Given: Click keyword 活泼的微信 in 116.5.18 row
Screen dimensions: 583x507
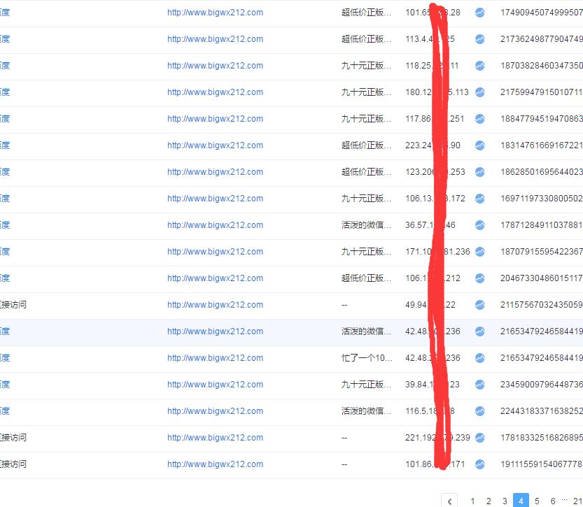Looking at the screenshot, I should click(366, 410).
